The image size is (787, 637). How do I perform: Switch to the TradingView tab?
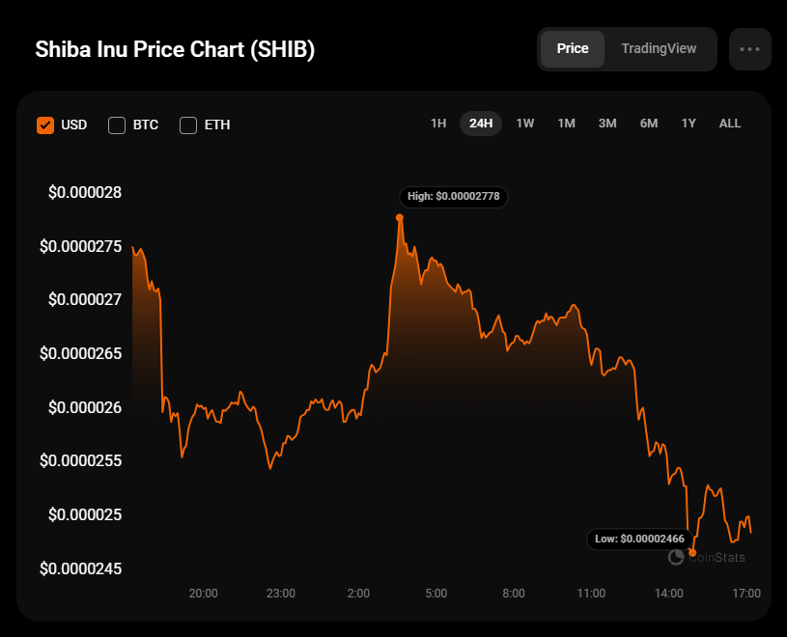tap(659, 49)
